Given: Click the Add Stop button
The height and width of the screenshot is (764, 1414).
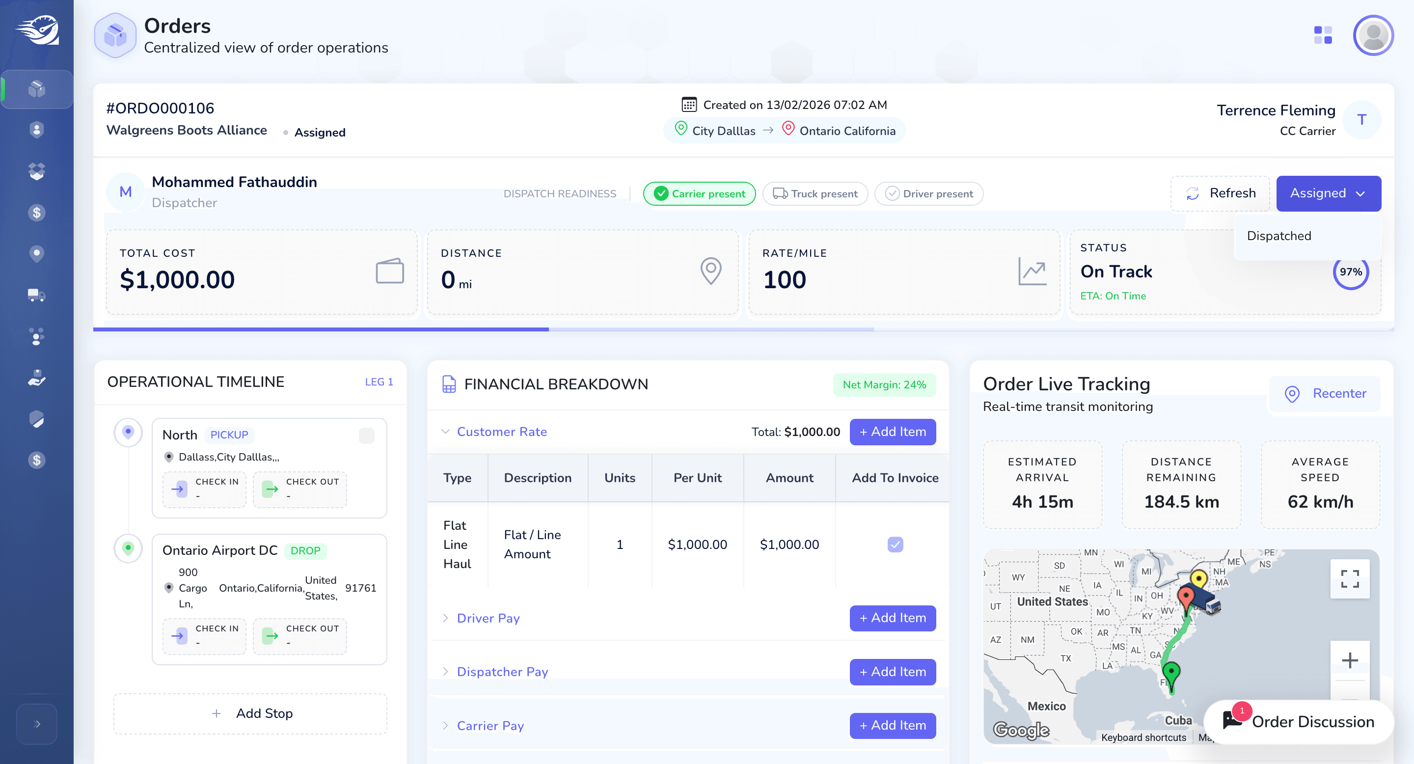Looking at the screenshot, I should (250, 713).
